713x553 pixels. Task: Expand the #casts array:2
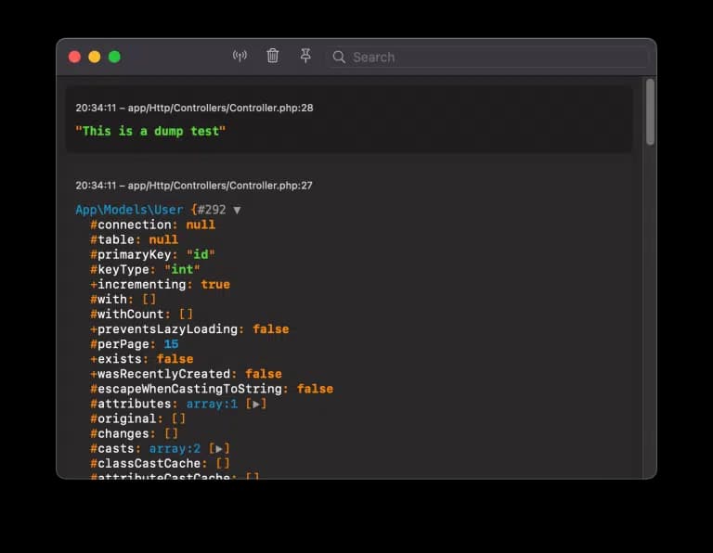219,449
